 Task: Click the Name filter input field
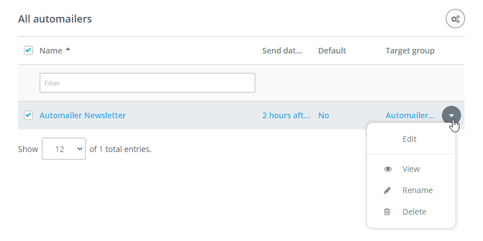tap(147, 83)
